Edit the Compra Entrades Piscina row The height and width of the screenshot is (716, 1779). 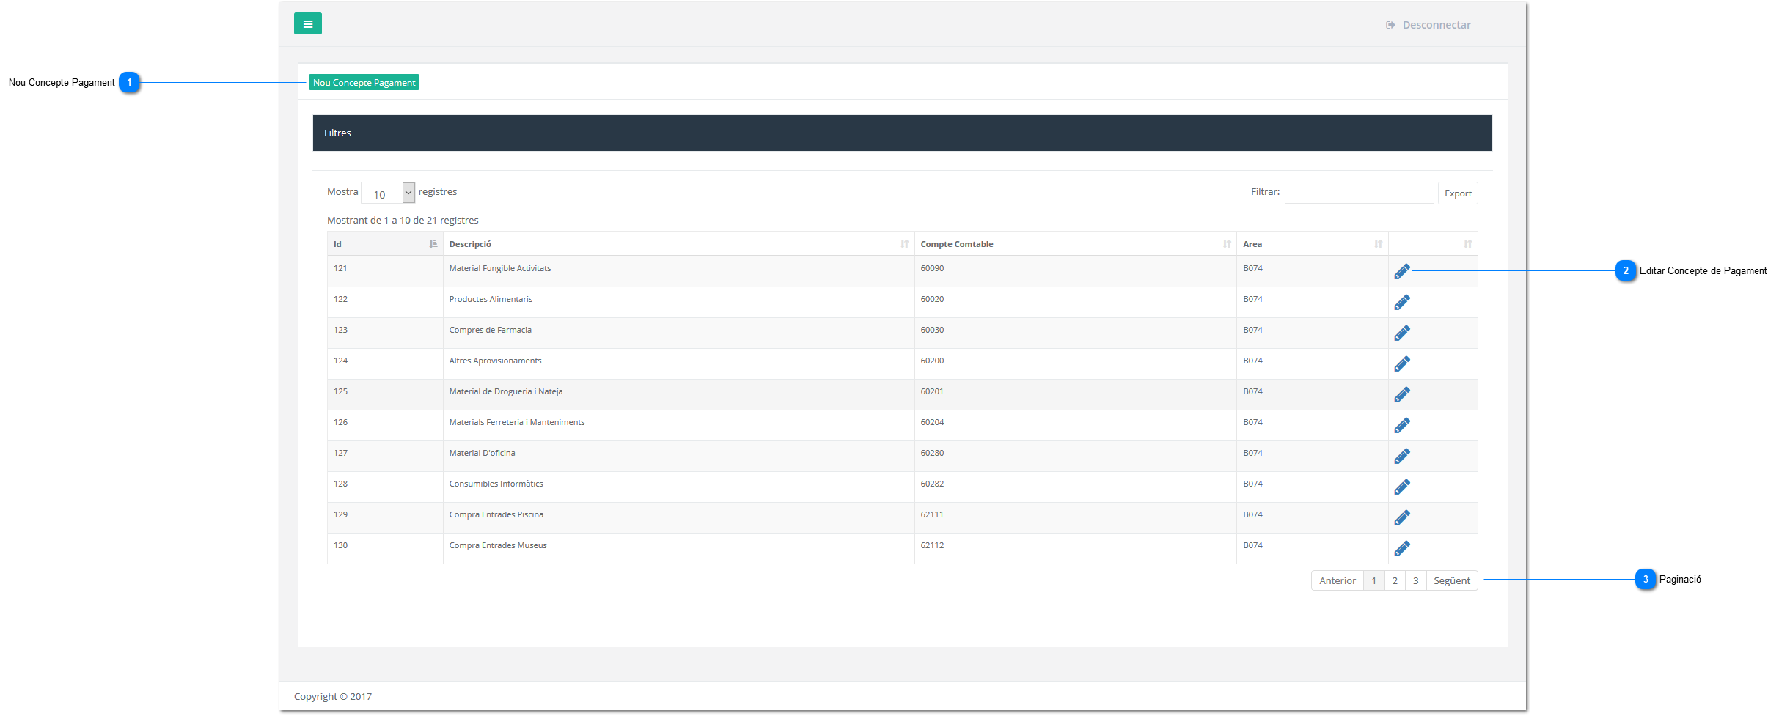(x=1401, y=518)
